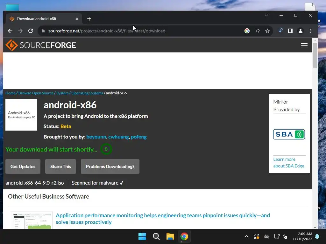Go back using the browser back arrow
Image resolution: width=326 pixels, height=244 pixels.
coord(10,31)
